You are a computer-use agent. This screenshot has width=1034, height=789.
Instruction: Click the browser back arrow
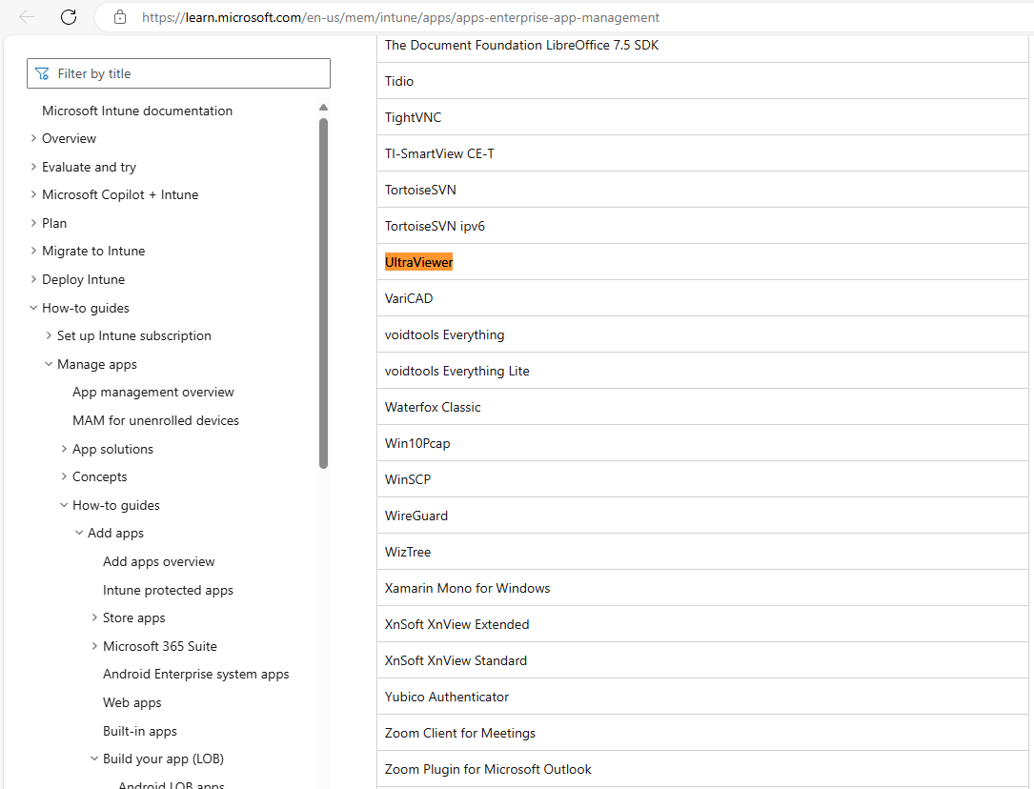pos(27,17)
